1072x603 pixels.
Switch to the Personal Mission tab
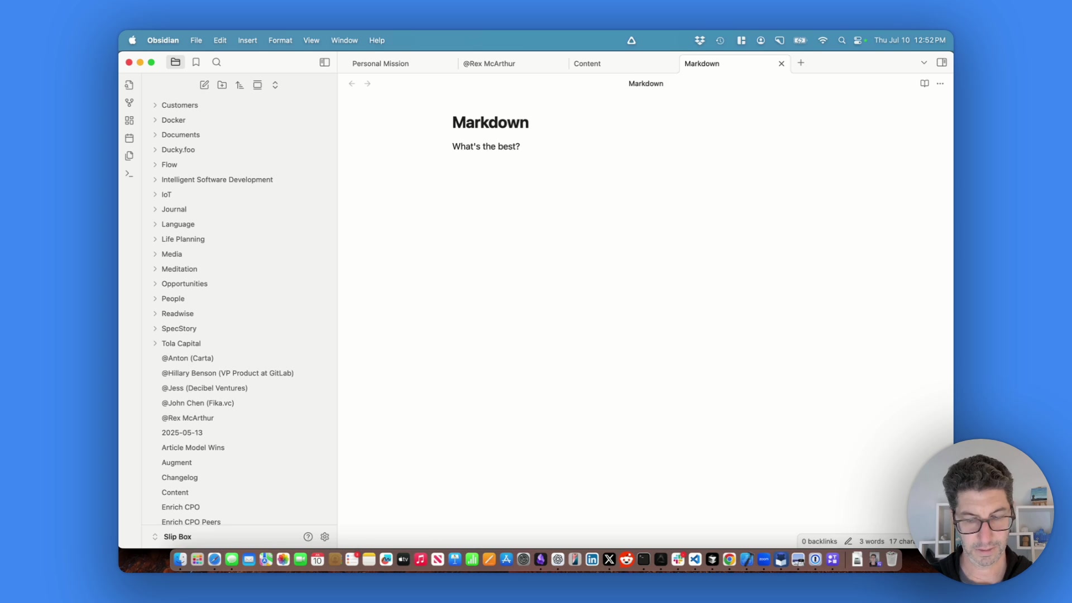point(380,64)
